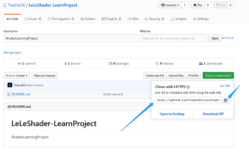
Task: Open the 0 packages link
Action: coord(119,64)
